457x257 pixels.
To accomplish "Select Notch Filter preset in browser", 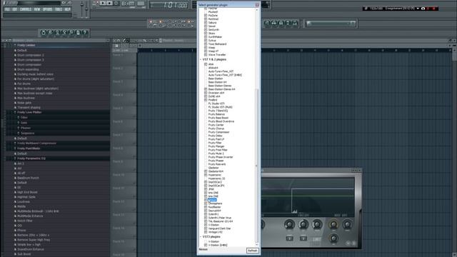I will 25,221.
